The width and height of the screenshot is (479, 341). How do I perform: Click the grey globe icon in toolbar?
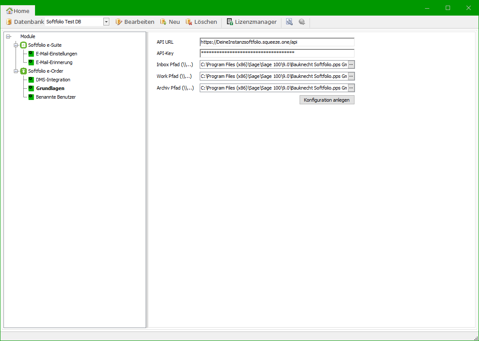[302, 22]
